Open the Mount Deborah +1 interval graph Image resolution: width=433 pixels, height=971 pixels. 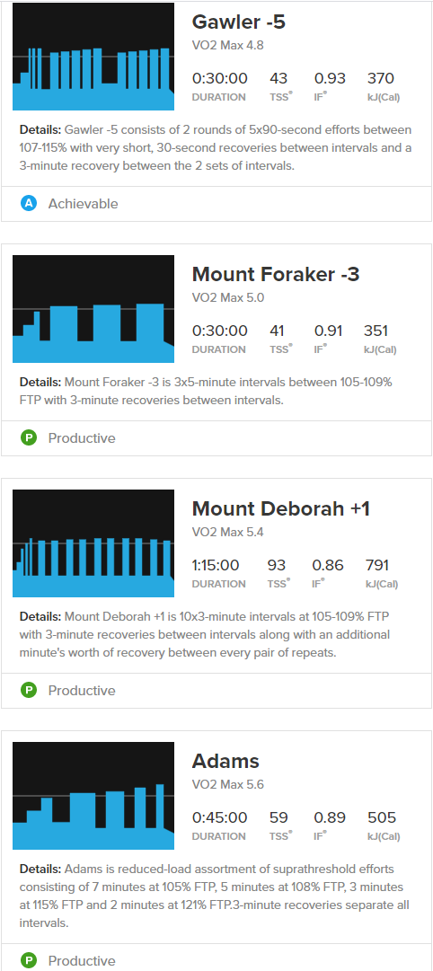pyautogui.click(x=93, y=543)
